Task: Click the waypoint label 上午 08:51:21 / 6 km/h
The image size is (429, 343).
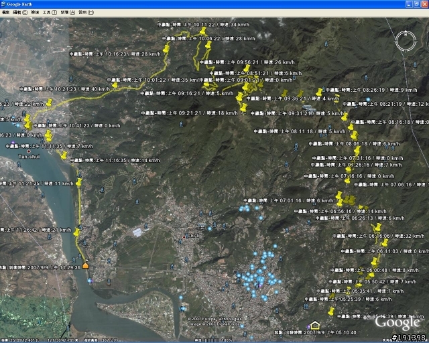Action: tap(255, 73)
